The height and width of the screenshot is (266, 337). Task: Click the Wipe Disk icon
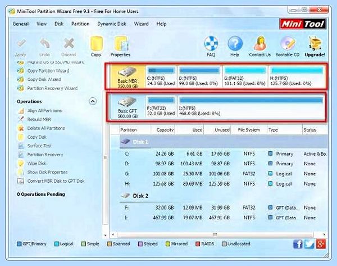[x=21, y=164]
